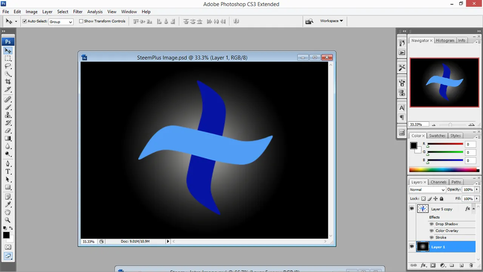The width and height of the screenshot is (483, 272).
Task: Select the Lasso tool
Action: [8, 66]
